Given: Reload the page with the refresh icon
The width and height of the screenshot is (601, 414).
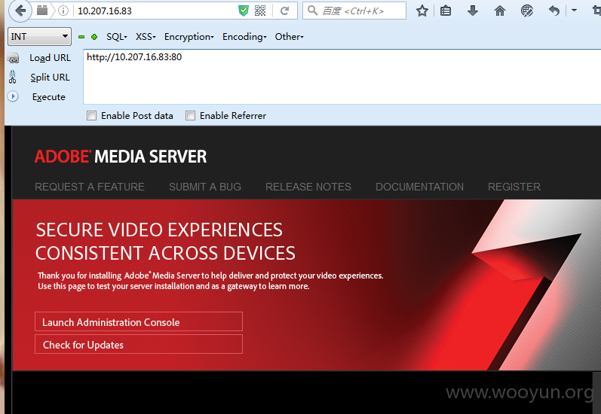Looking at the screenshot, I should [x=284, y=11].
